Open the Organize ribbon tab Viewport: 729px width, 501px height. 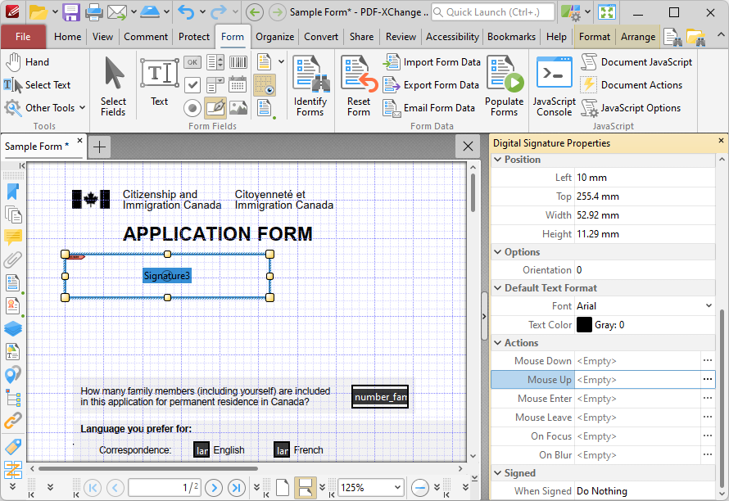pyautogui.click(x=274, y=37)
